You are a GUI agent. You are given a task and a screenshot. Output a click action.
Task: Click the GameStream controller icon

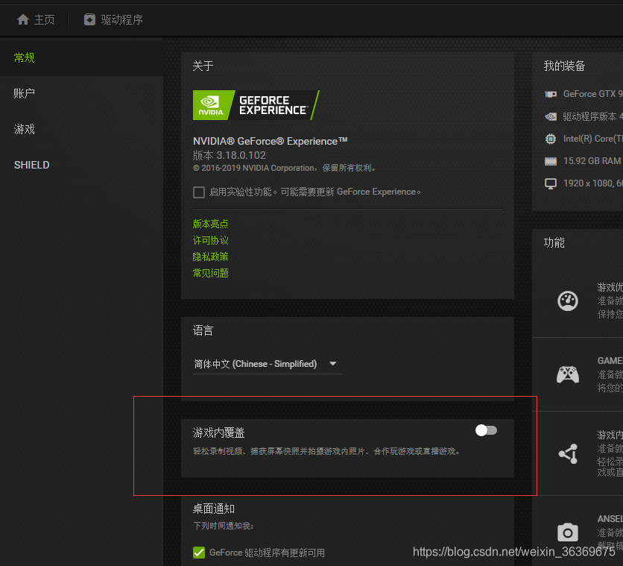(568, 374)
